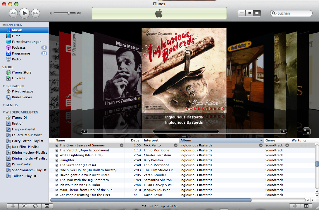319x210 pixels.
Task: Collapse the WIEDERGABELISTEN section
Action: [4, 112]
